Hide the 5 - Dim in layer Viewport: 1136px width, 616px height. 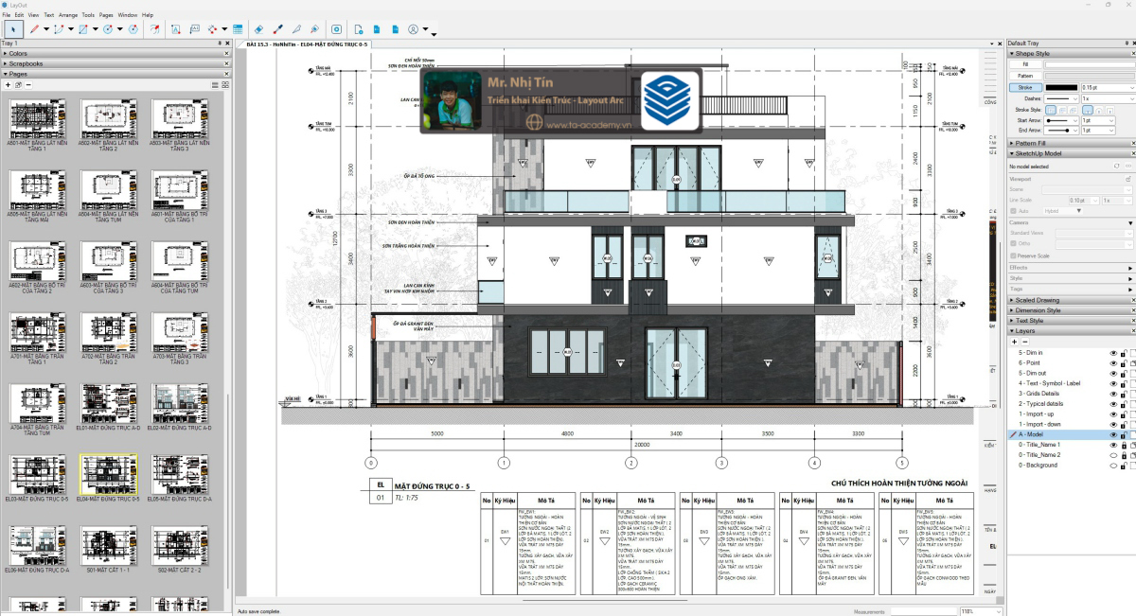pos(1113,352)
